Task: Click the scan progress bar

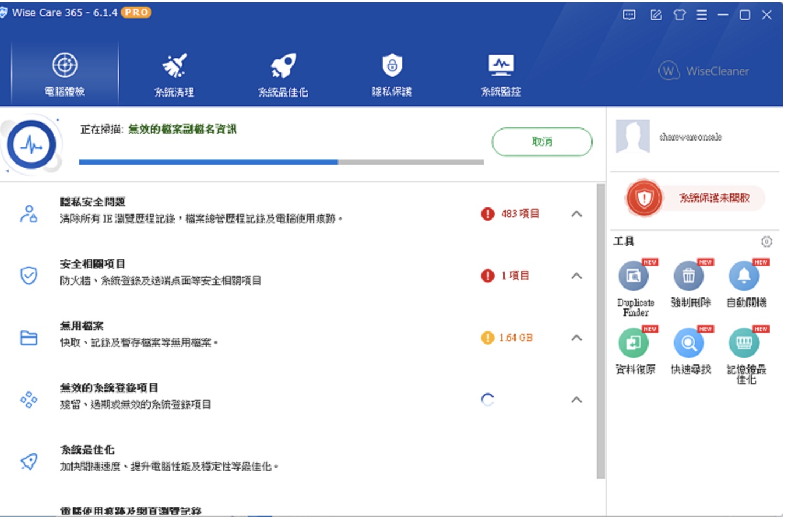Action: (x=281, y=162)
